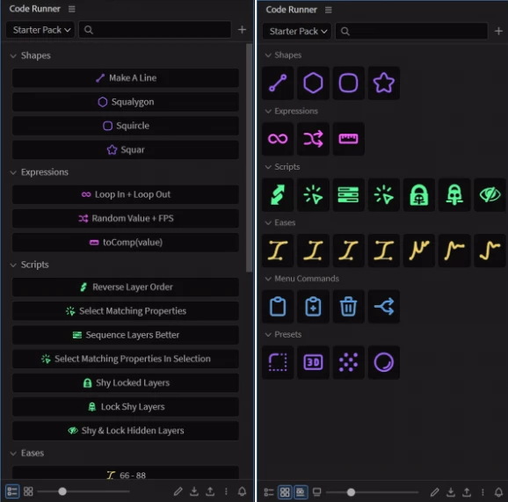Collapse the Expressions section in left panel

pyautogui.click(x=13, y=172)
